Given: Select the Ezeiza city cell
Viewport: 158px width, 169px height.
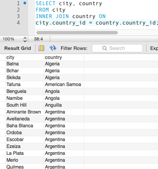Looking at the screenshot, I should 24,146.
